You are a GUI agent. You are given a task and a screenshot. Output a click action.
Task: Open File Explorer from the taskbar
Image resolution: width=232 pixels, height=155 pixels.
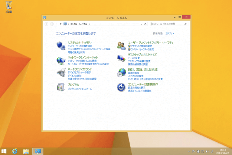click(26, 151)
